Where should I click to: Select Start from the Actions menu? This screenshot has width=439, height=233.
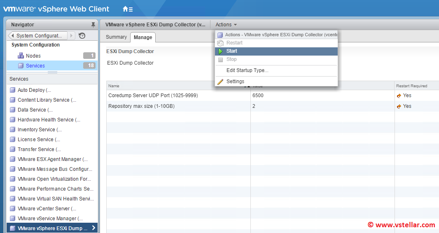coord(232,51)
